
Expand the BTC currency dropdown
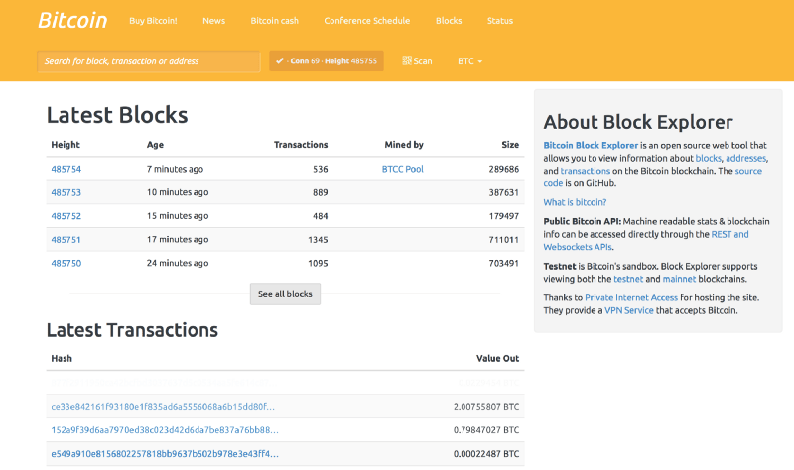point(469,61)
